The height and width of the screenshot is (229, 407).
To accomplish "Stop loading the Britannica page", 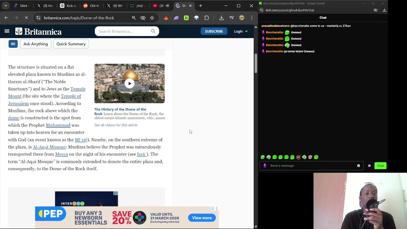I will [26, 18].
